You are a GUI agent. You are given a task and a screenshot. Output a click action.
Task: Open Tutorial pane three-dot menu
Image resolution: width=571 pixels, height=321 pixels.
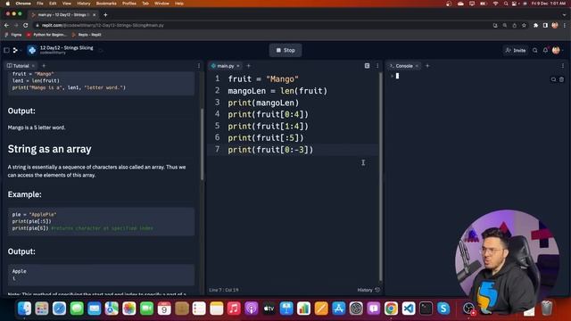[x=198, y=66]
